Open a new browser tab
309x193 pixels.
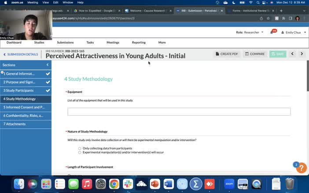[281, 11]
